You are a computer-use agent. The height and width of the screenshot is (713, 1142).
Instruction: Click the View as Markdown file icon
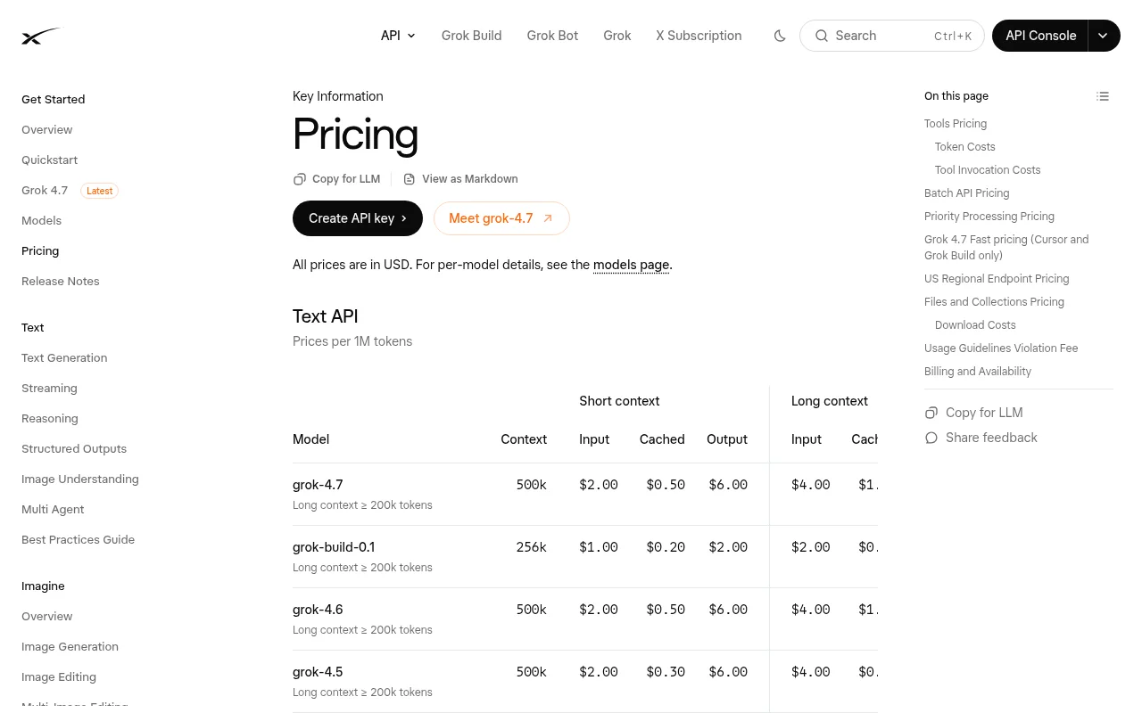pos(410,179)
